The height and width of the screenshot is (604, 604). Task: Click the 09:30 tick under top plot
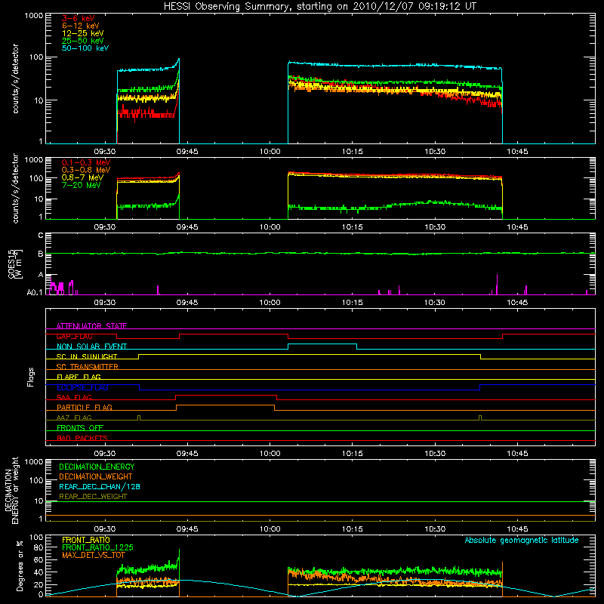105,152
